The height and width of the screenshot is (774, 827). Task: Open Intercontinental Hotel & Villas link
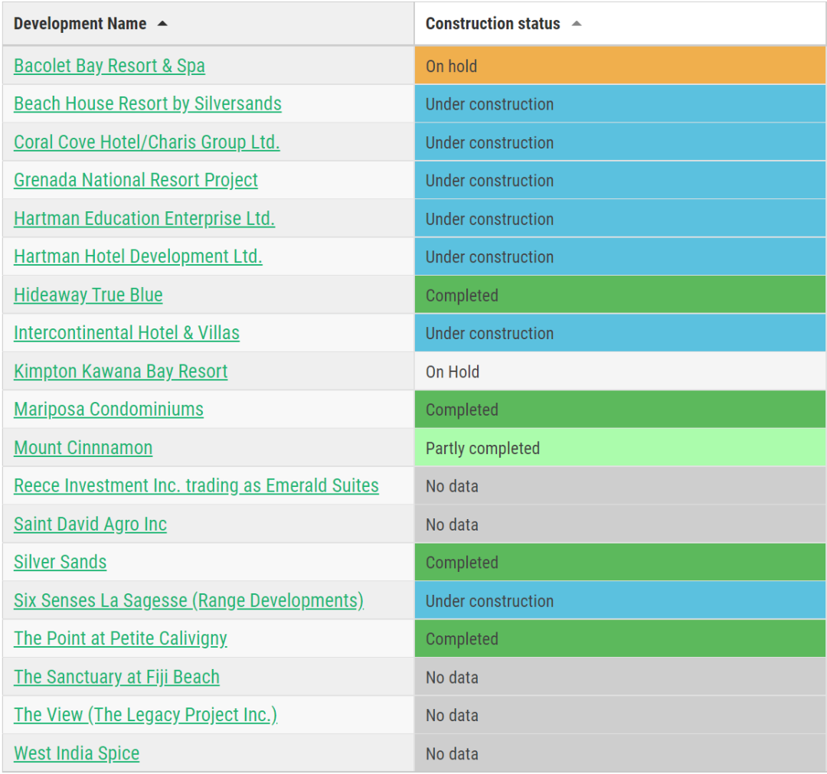[x=126, y=333]
